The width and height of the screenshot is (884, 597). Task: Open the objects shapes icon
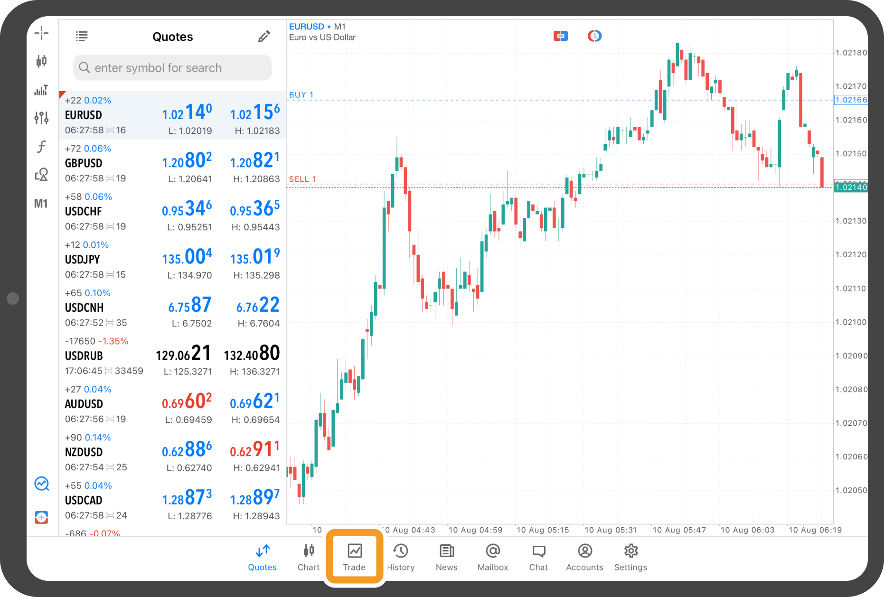point(41,175)
